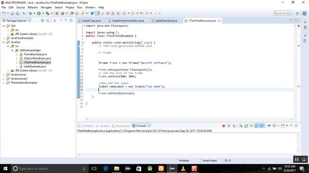The width and height of the screenshot is (309, 173).
Task: Click the Back navigation yellow arrow
Action: tap(147, 13)
